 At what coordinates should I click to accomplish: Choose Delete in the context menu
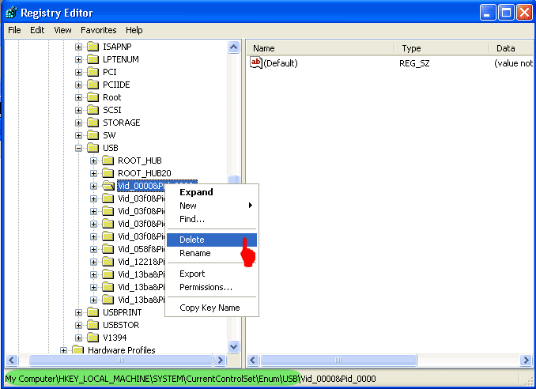click(x=212, y=240)
